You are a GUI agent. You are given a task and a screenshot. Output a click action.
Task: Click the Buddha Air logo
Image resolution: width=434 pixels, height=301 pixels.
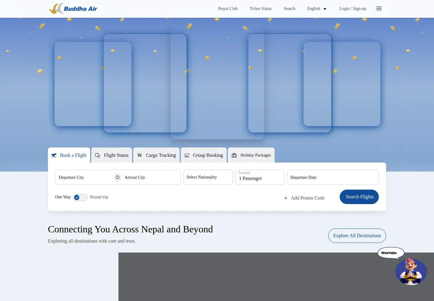coord(73,8)
